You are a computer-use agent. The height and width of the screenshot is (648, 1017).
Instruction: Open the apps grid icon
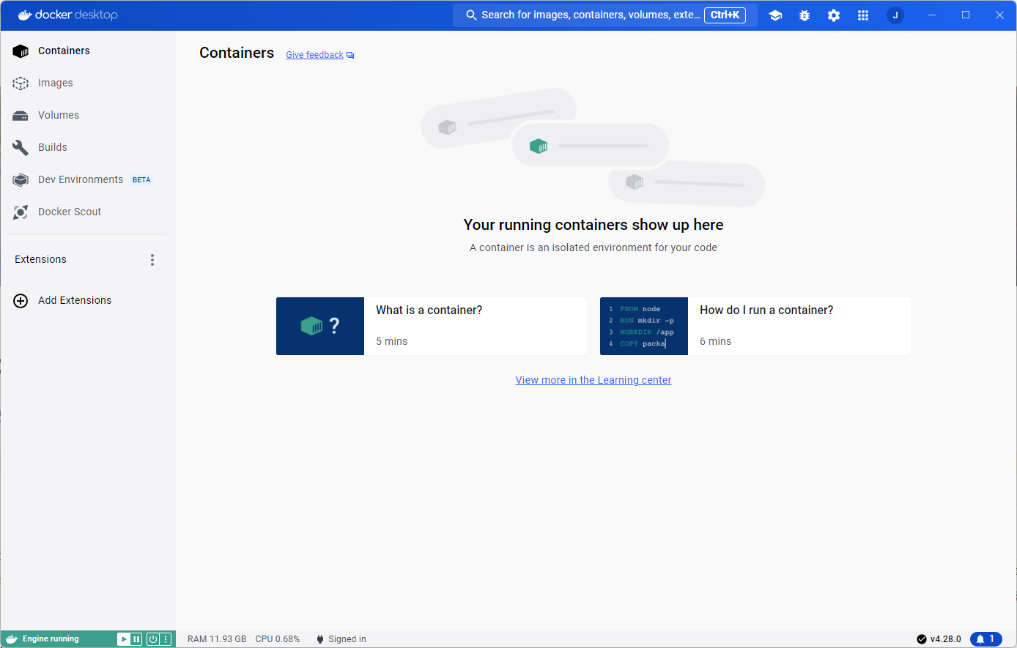pos(863,15)
